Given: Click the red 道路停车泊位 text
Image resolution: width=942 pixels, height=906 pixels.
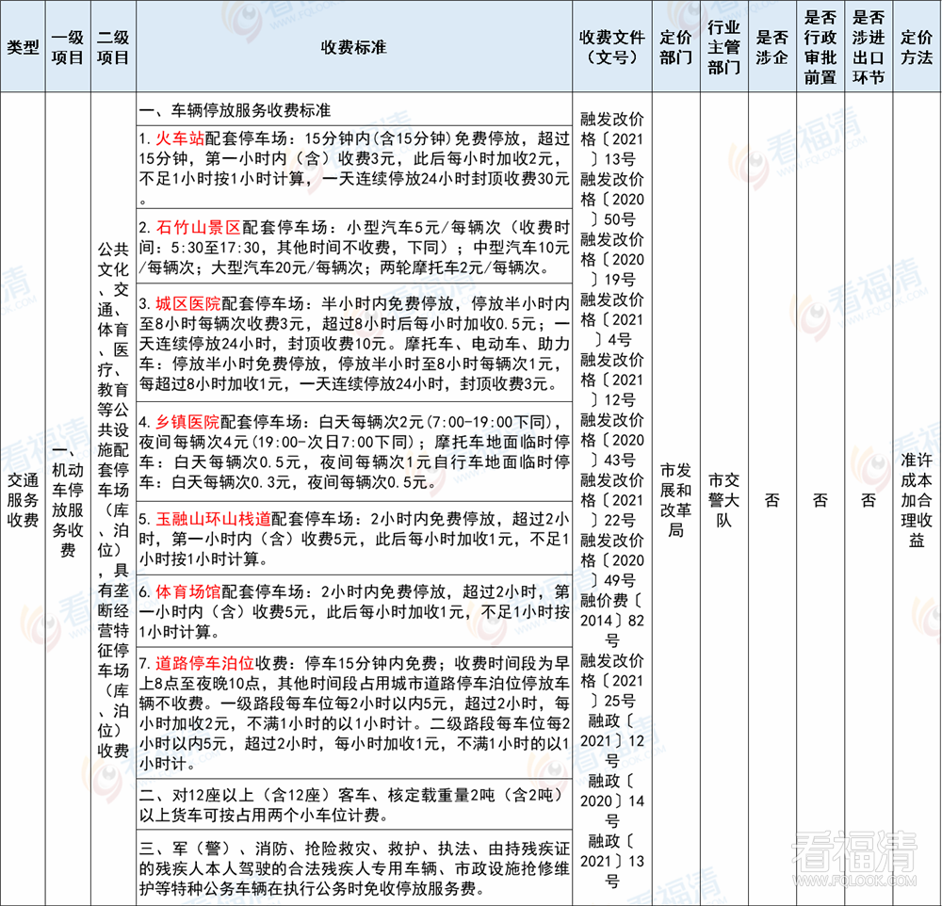Looking at the screenshot, I should pyautogui.click(x=204, y=663).
